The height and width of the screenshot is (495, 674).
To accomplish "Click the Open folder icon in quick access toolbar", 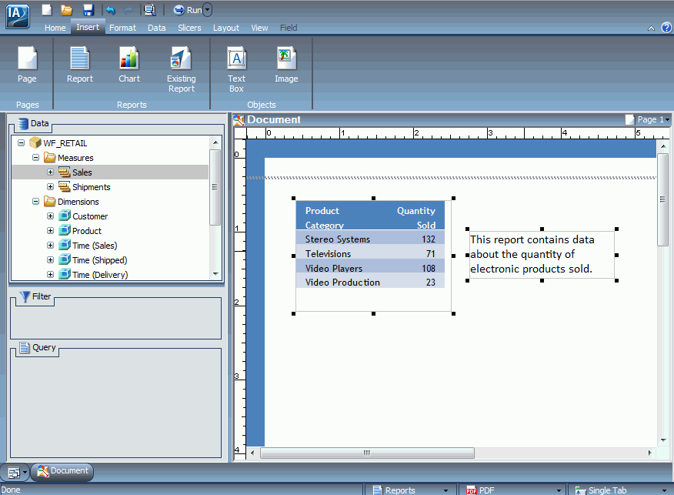I will click(x=67, y=10).
